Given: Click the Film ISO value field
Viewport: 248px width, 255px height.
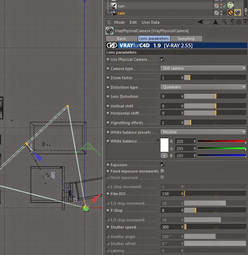Looking at the screenshot, I should pos(171,194).
